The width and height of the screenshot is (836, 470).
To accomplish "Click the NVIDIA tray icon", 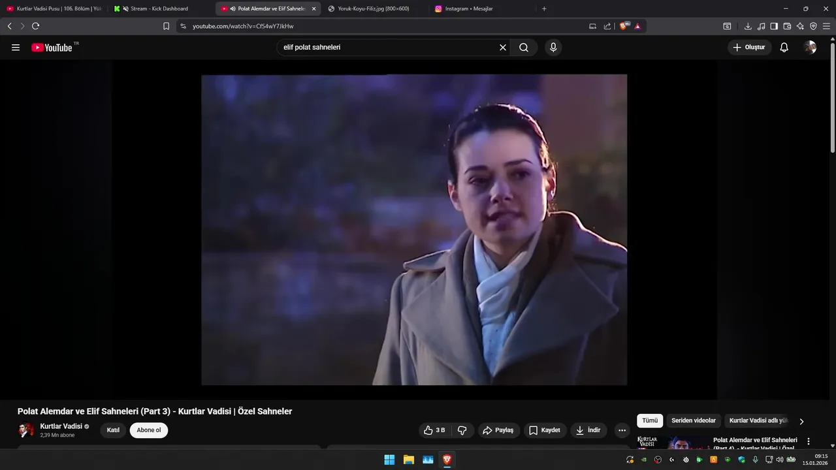I will pos(644,460).
